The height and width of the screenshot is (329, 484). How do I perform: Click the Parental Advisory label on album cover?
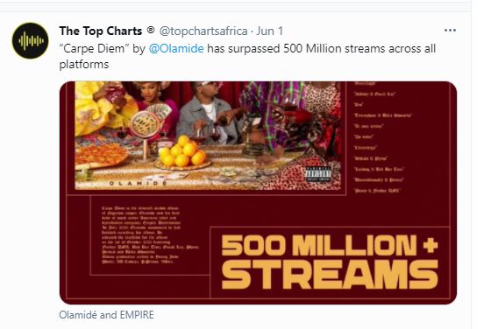point(318,174)
